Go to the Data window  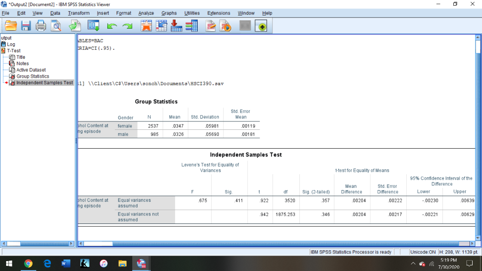[x=93, y=26]
